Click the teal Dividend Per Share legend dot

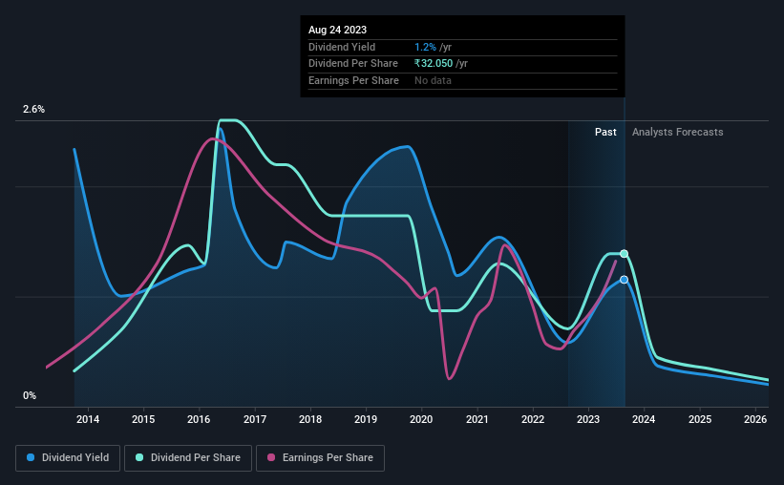139,457
